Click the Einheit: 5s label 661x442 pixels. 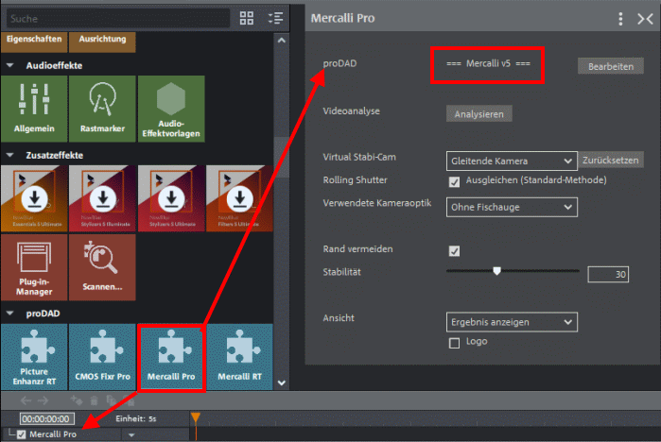point(136,418)
